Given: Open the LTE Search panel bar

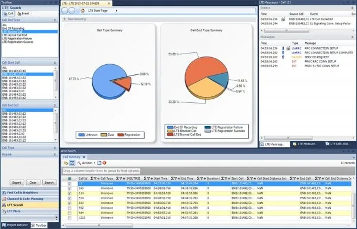Looking at the screenshot, I should click(30, 205).
